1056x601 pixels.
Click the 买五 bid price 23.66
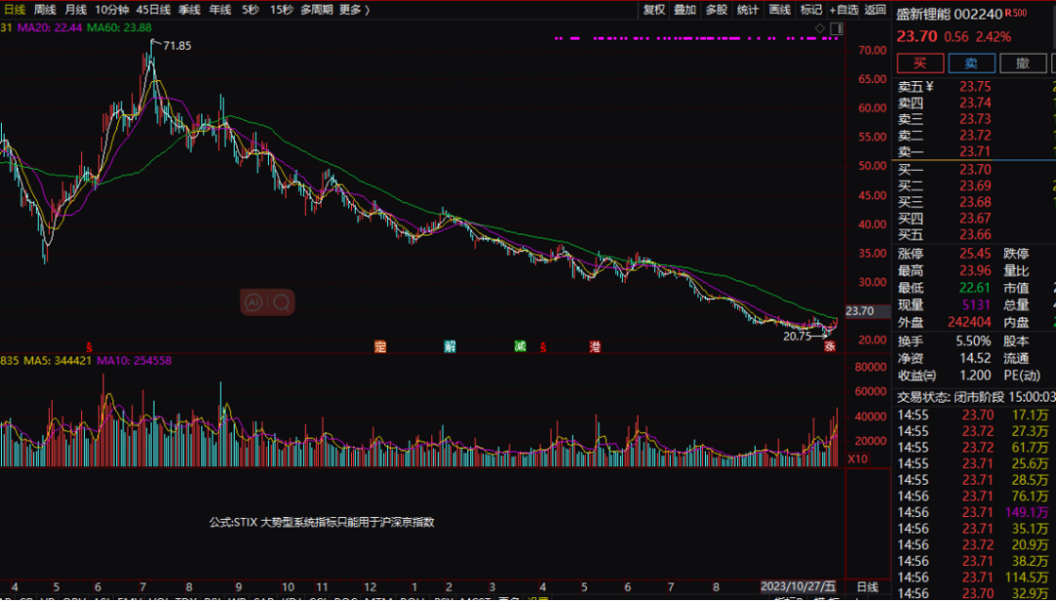coord(975,235)
